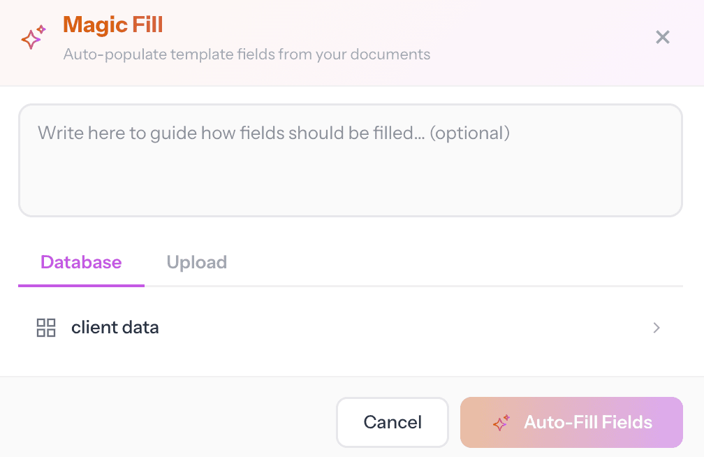Screen dimensions: 704x457
Task: Click the right-pointing arrow on the client data row
Action: [655, 327]
